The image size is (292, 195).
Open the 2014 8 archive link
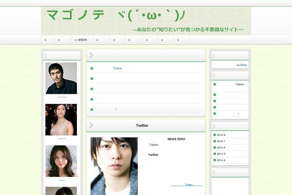click(x=221, y=135)
